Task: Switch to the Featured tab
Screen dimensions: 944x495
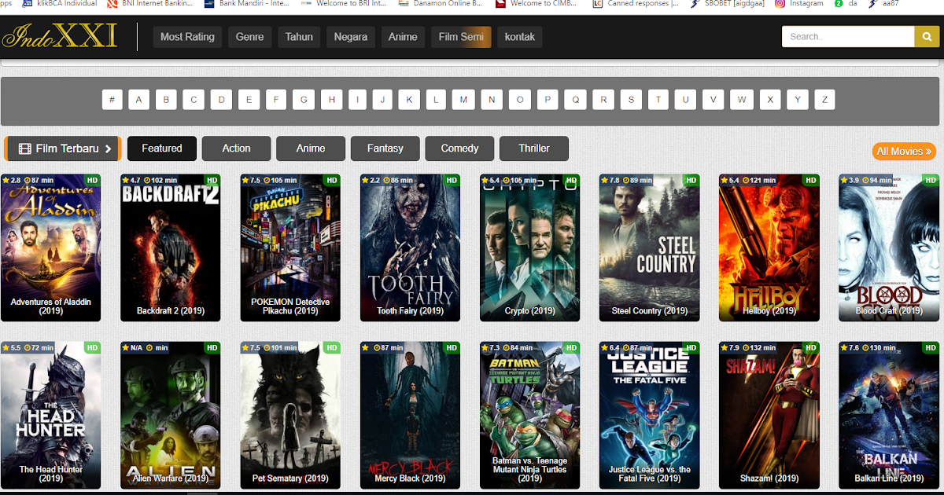Action: click(x=161, y=148)
